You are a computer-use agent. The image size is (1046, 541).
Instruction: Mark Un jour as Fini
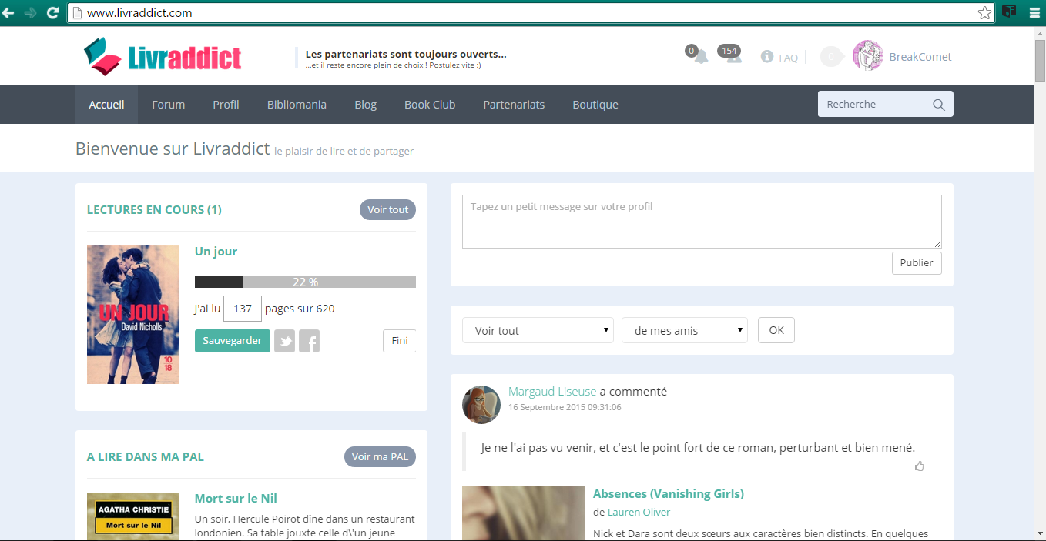click(399, 340)
